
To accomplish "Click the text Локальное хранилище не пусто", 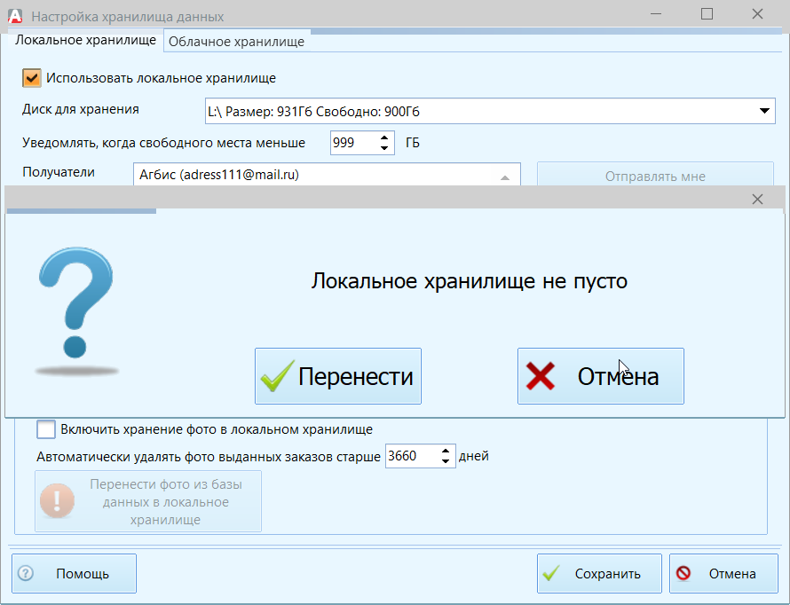I will click(469, 281).
